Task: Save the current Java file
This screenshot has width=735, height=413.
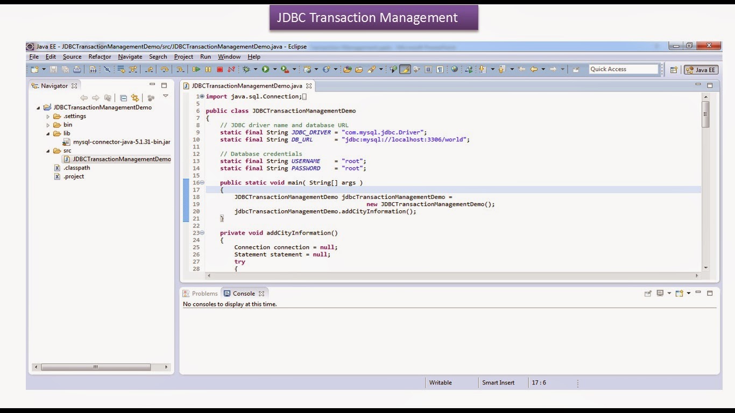Action: (x=53, y=69)
